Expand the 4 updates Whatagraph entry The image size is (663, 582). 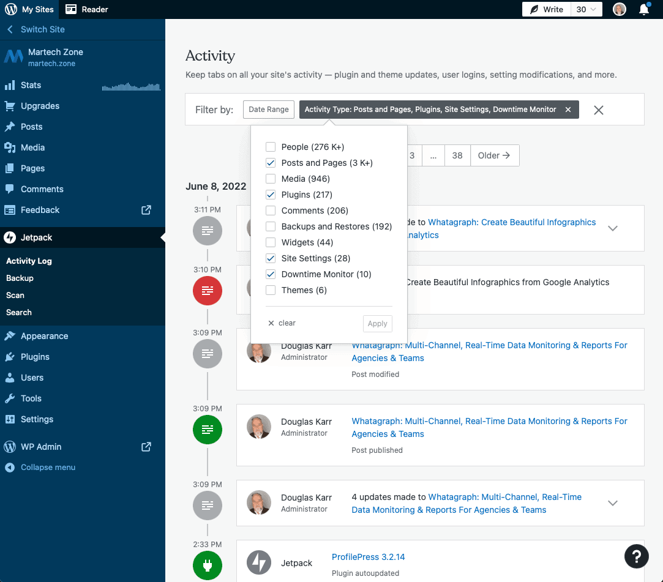[612, 503]
